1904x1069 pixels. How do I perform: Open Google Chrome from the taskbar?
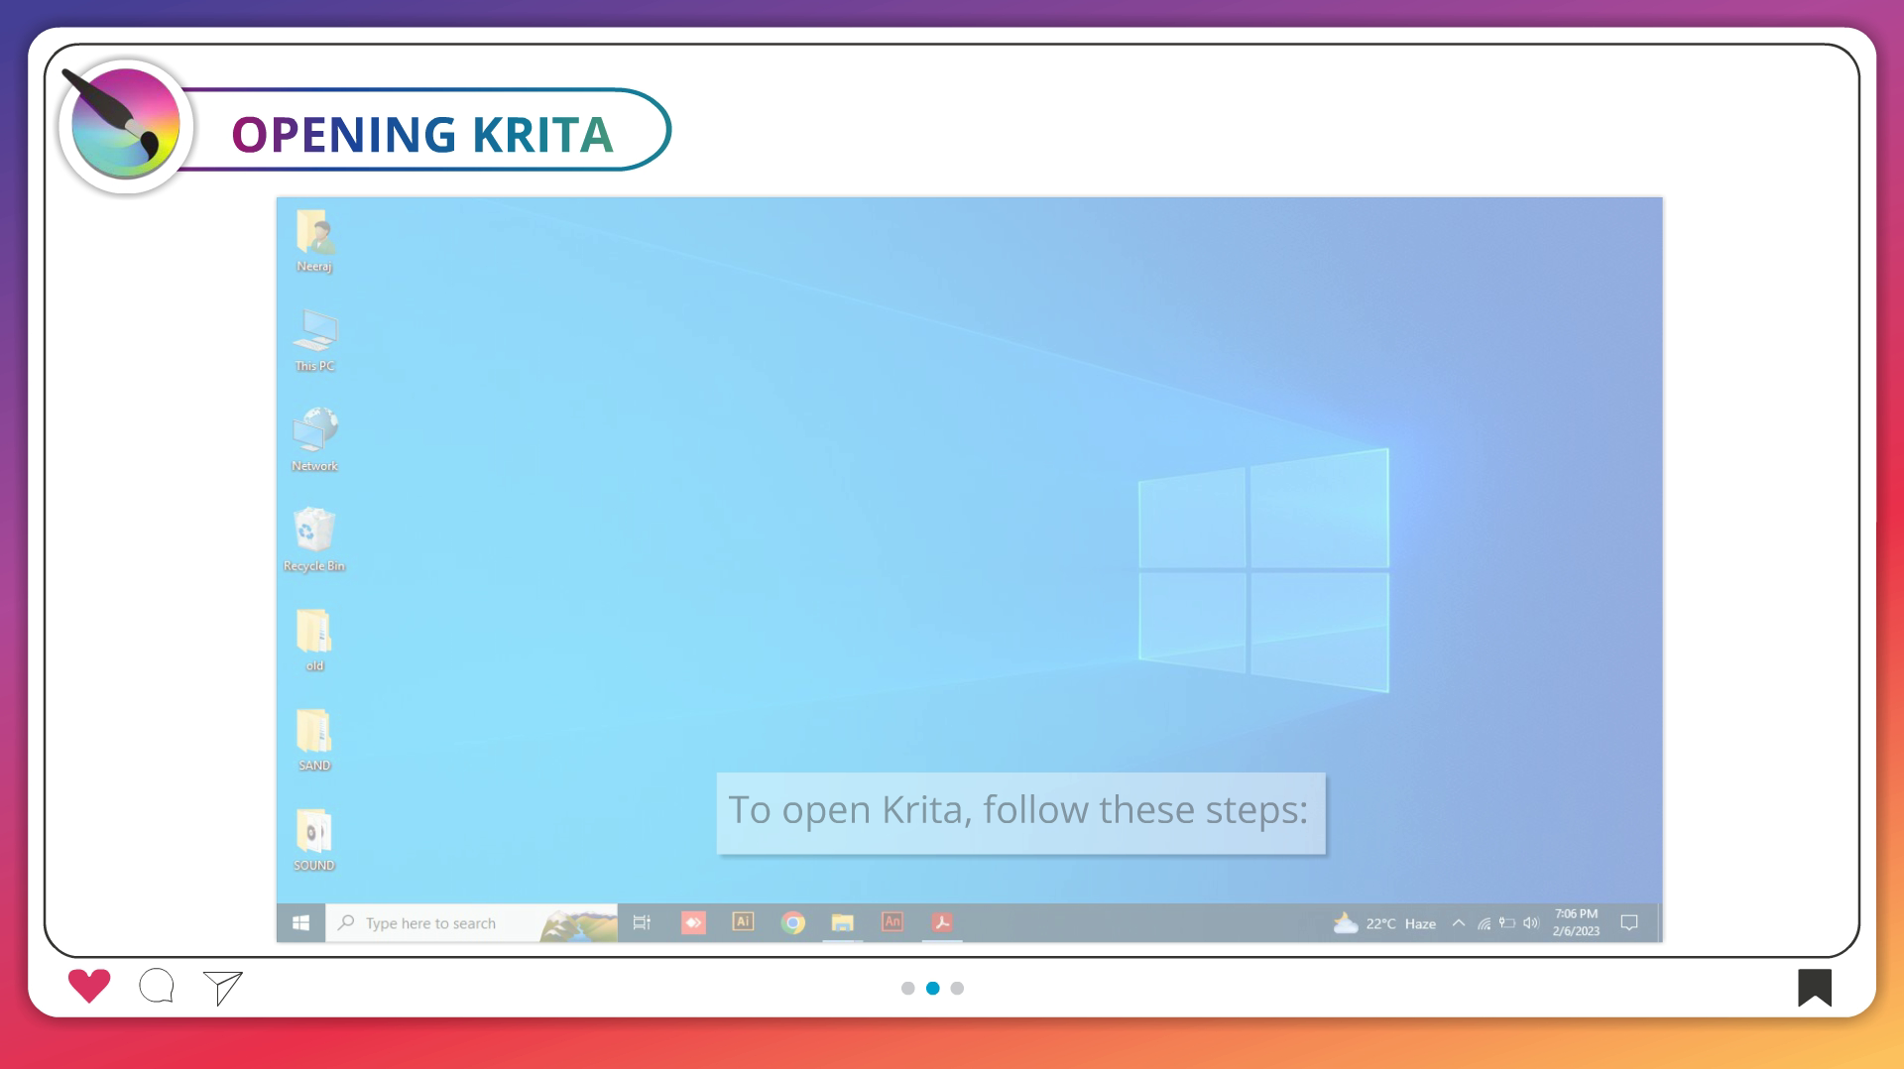[x=792, y=923]
